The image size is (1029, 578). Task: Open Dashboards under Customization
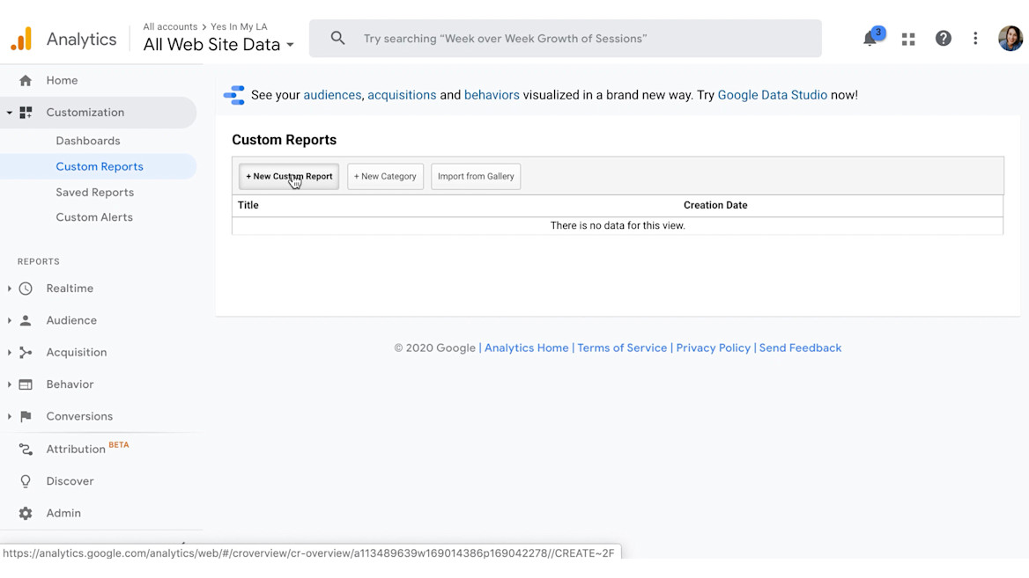pyautogui.click(x=88, y=141)
